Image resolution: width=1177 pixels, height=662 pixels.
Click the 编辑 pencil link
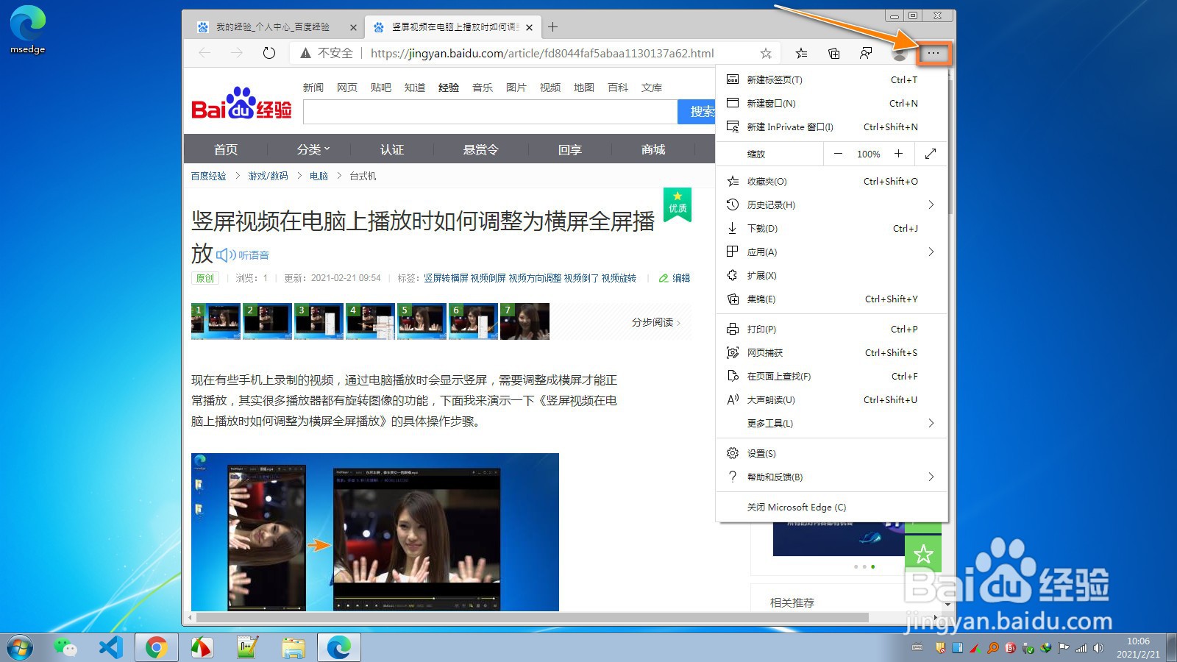coord(675,278)
